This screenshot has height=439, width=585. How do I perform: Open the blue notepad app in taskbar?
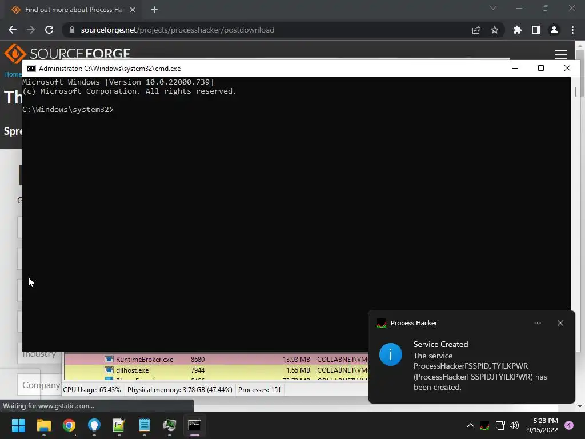click(x=145, y=425)
